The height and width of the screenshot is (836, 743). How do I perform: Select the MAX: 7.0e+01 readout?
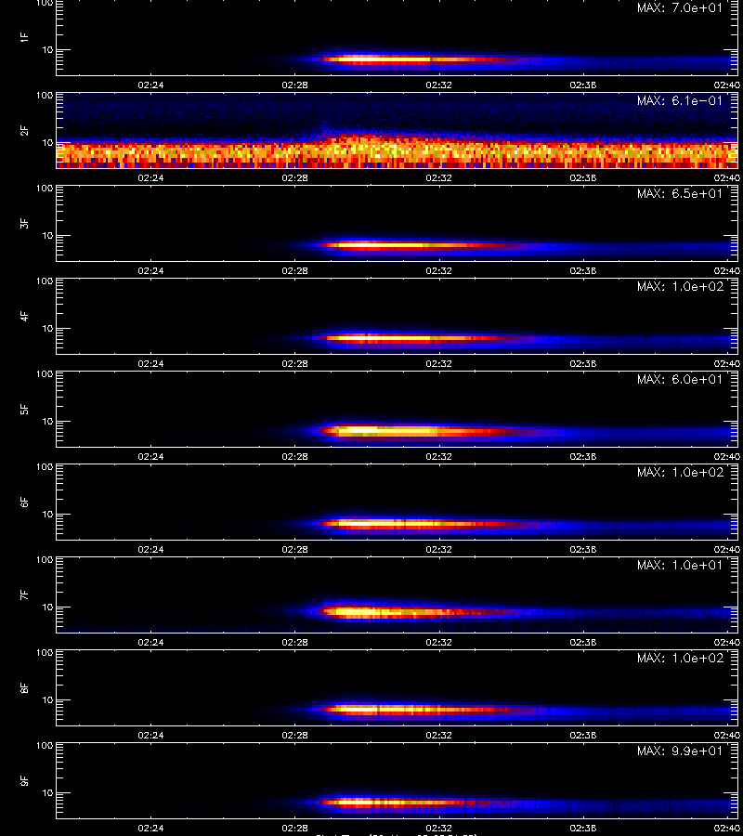[680, 8]
